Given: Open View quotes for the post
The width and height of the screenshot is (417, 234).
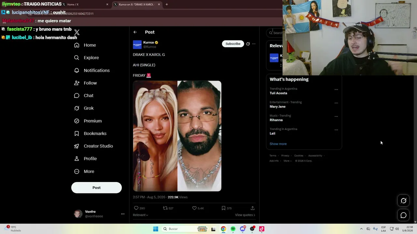Looking at the screenshot, I should pos(245,215).
